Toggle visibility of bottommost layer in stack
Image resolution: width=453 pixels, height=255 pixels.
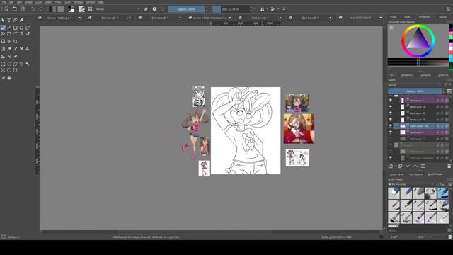point(391,158)
